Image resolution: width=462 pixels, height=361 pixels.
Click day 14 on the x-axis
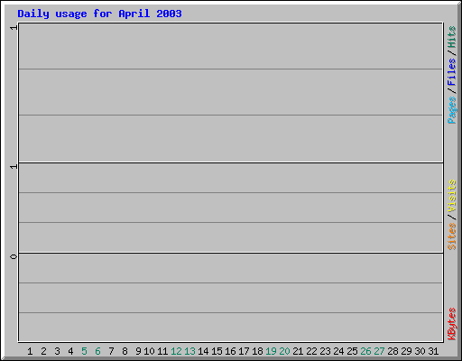[x=203, y=351]
